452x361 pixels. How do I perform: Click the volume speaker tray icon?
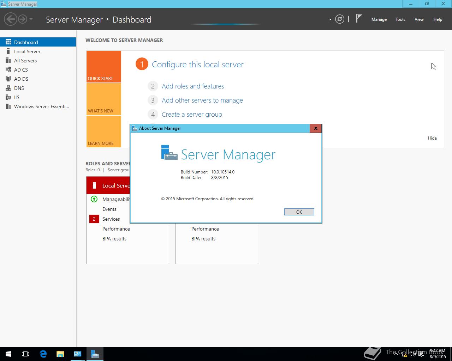(412, 354)
